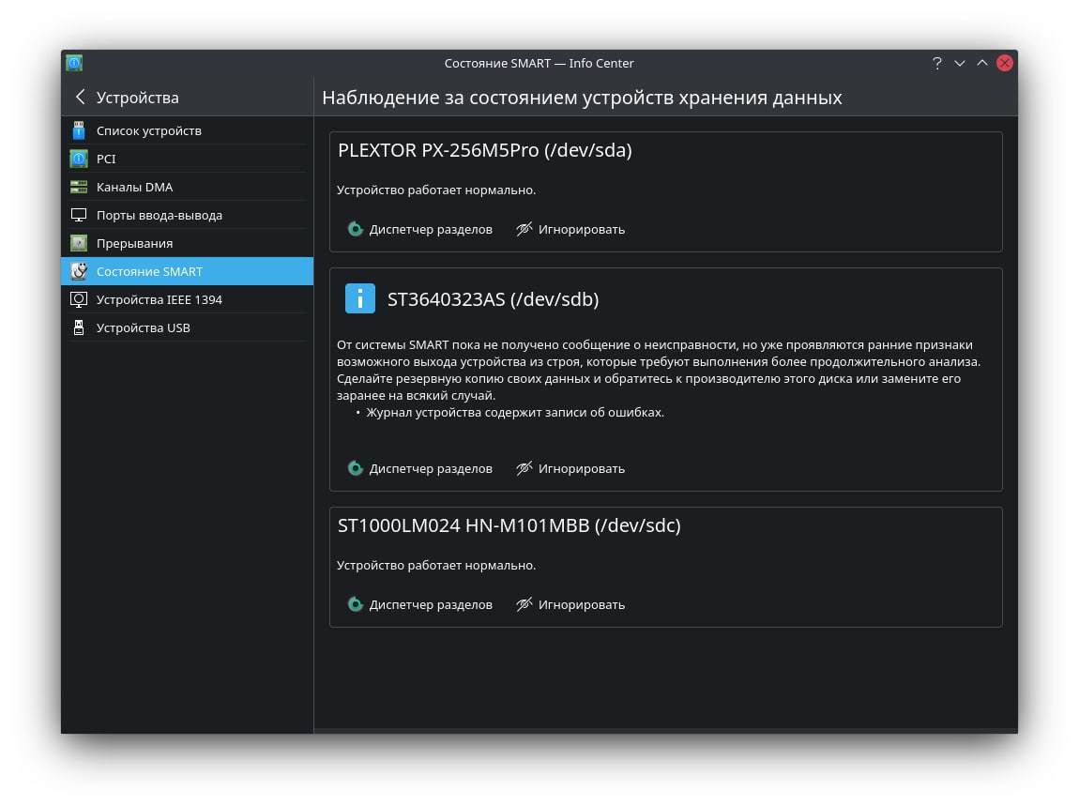Click the Прерывания chip icon
The width and height of the screenshot is (1079, 806).
coord(79,243)
